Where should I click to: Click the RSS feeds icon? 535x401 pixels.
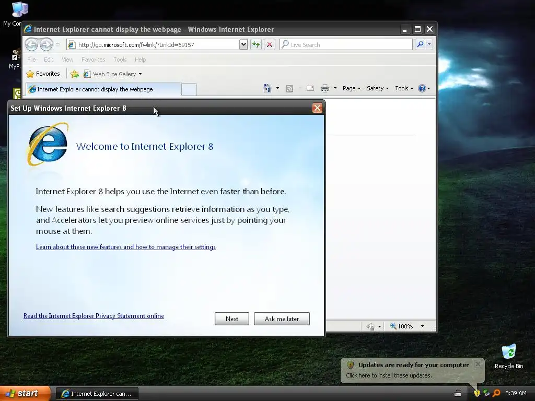[289, 89]
